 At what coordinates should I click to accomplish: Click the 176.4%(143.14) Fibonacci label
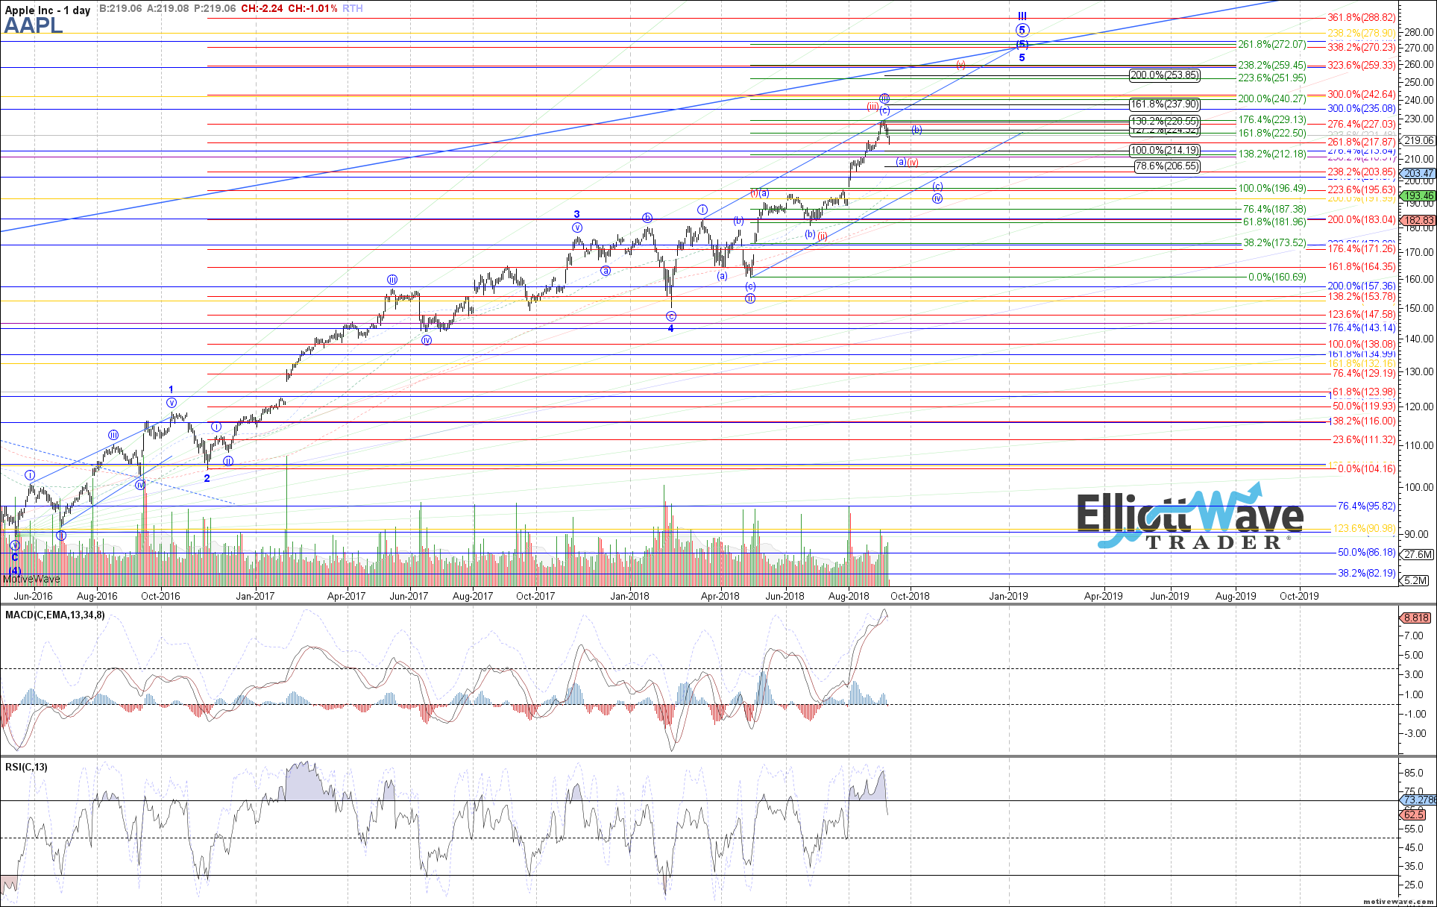pos(1361,328)
